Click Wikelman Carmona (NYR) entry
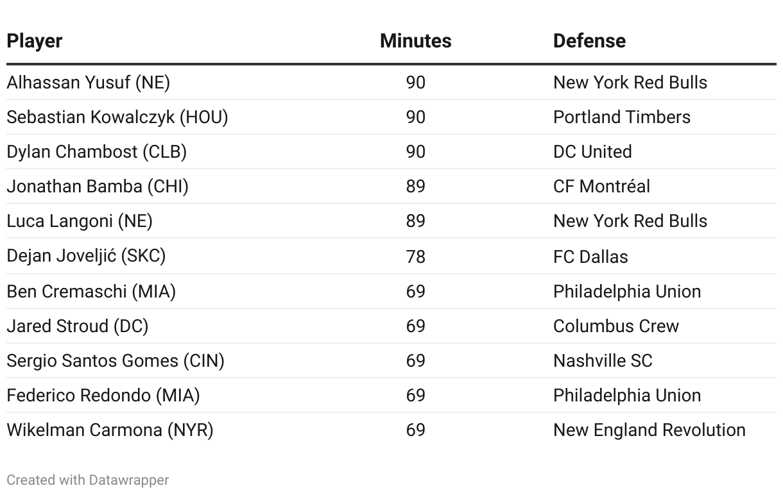The image size is (783, 495). point(110,430)
